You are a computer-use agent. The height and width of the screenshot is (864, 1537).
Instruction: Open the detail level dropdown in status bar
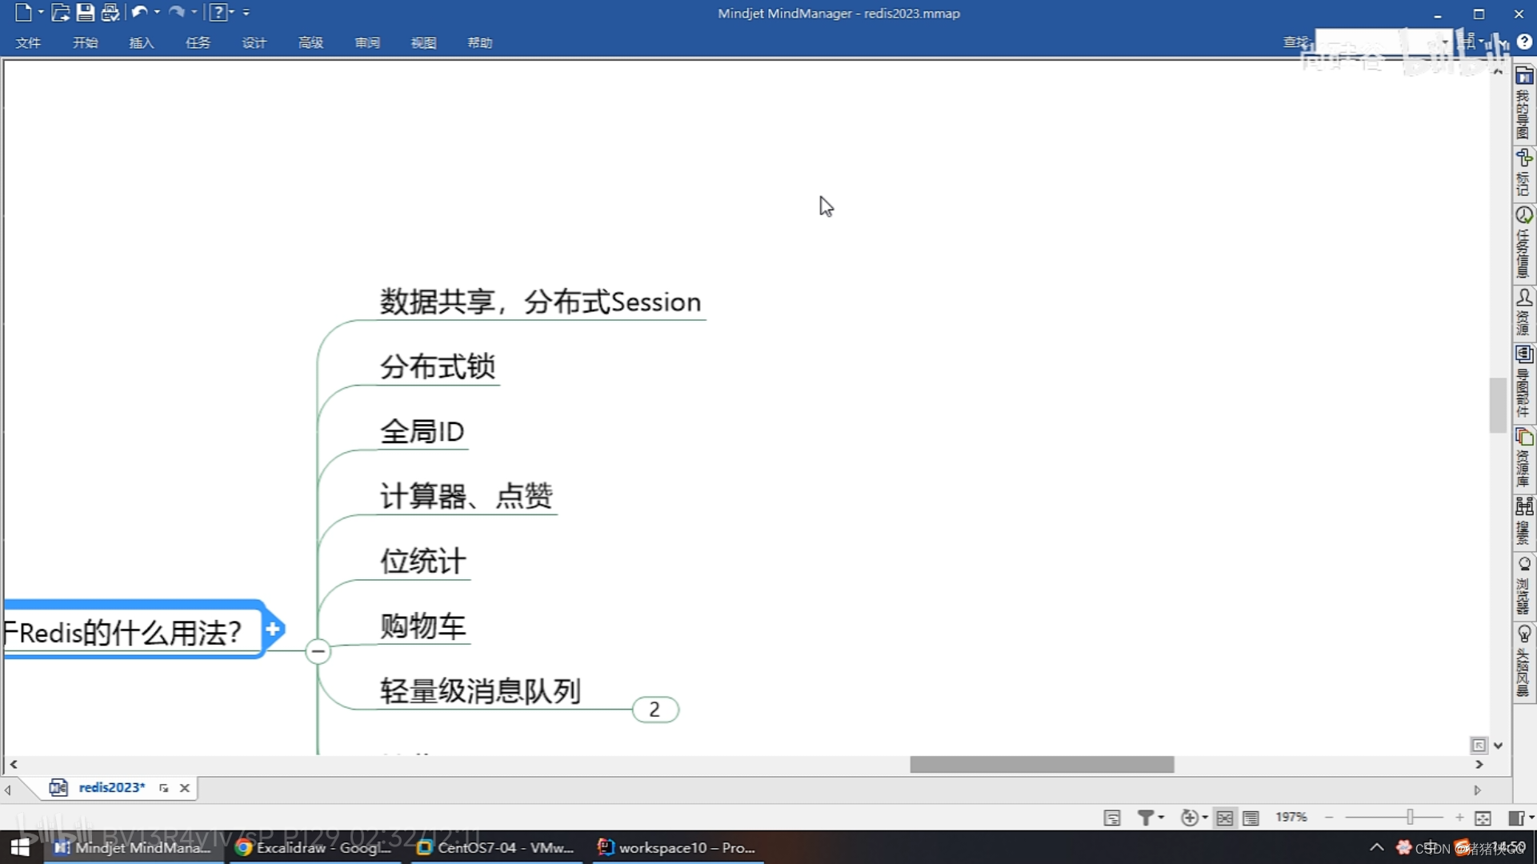click(x=1194, y=818)
